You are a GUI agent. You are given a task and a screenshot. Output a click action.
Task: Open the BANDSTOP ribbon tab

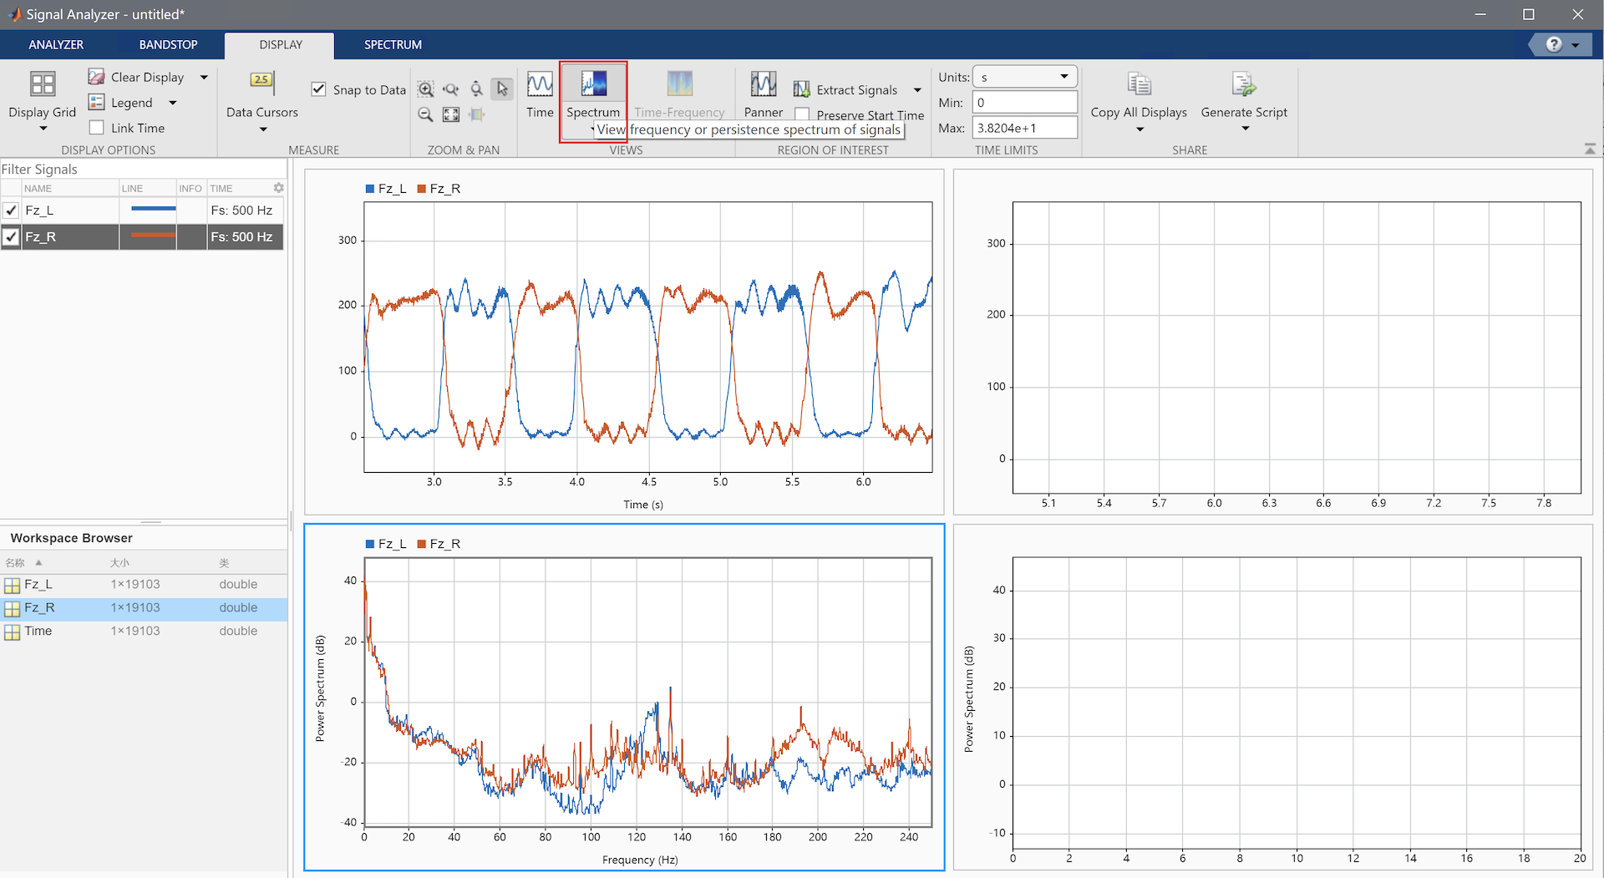click(168, 44)
